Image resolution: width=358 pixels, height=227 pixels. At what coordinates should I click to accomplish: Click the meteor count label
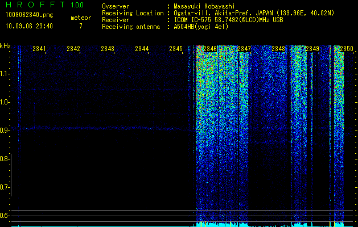click(81, 18)
